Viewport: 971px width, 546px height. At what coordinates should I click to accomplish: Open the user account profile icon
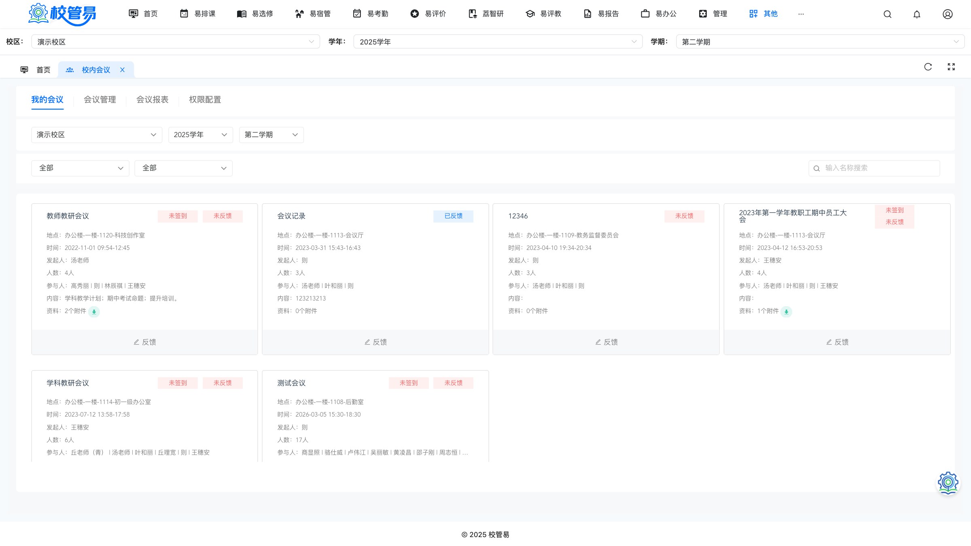tap(948, 14)
